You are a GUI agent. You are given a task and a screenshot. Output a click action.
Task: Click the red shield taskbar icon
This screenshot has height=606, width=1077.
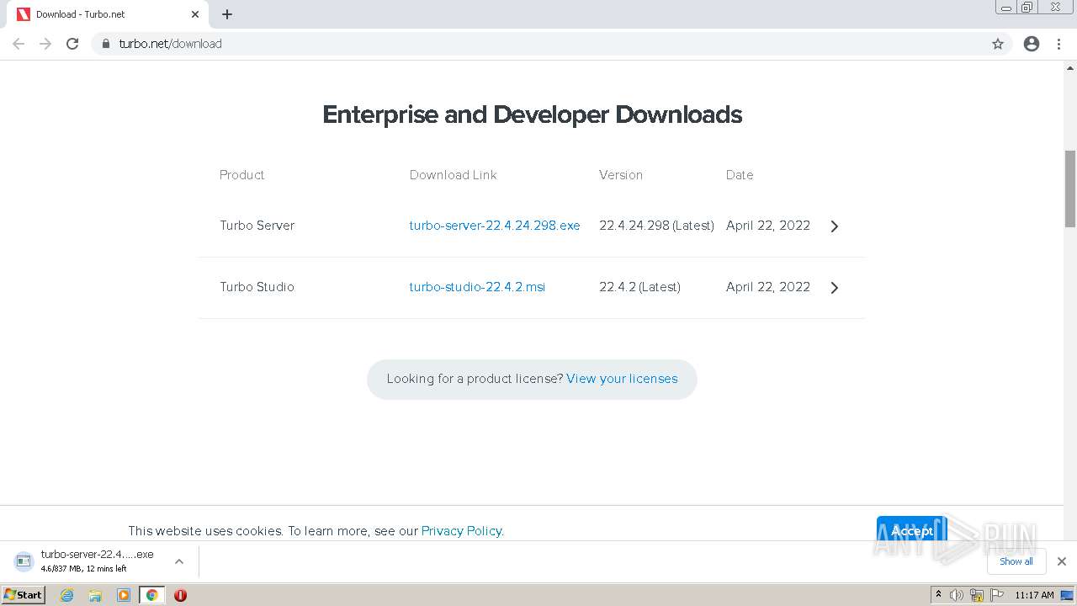click(x=180, y=595)
